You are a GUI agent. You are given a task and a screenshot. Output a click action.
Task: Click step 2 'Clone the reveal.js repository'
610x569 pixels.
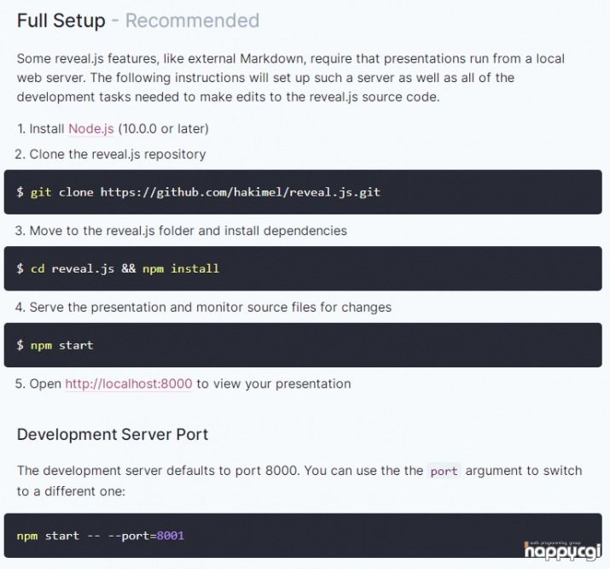click(x=117, y=155)
